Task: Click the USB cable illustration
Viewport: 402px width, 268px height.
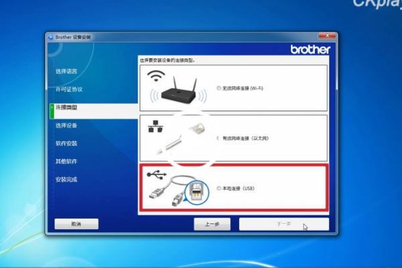Action: pyautogui.click(x=179, y=191)
